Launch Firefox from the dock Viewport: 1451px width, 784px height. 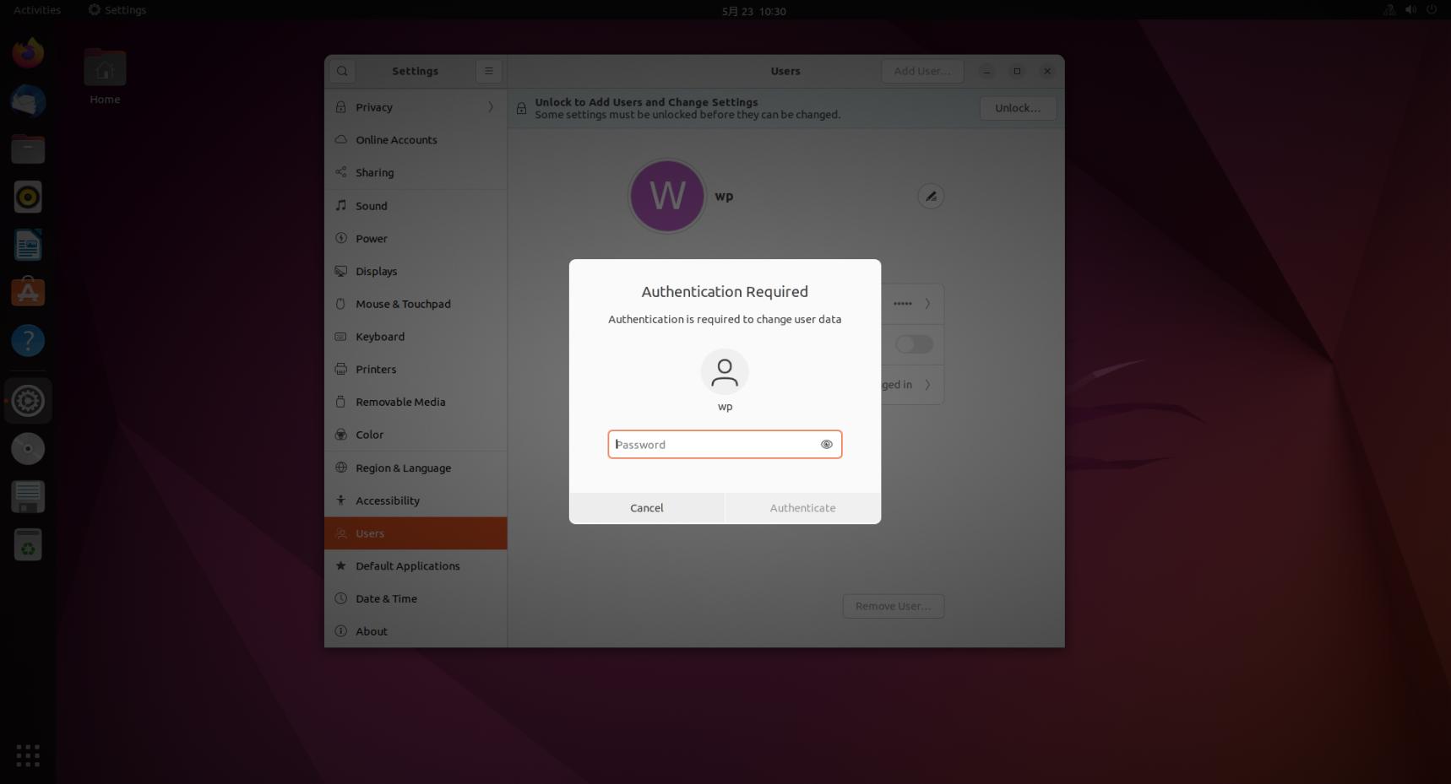[27, 52]
